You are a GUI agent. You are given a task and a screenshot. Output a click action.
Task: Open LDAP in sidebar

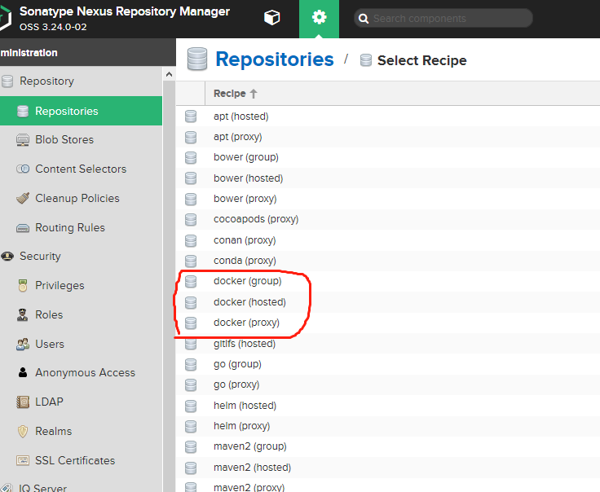pyautogui.click(x=49, y=402)
